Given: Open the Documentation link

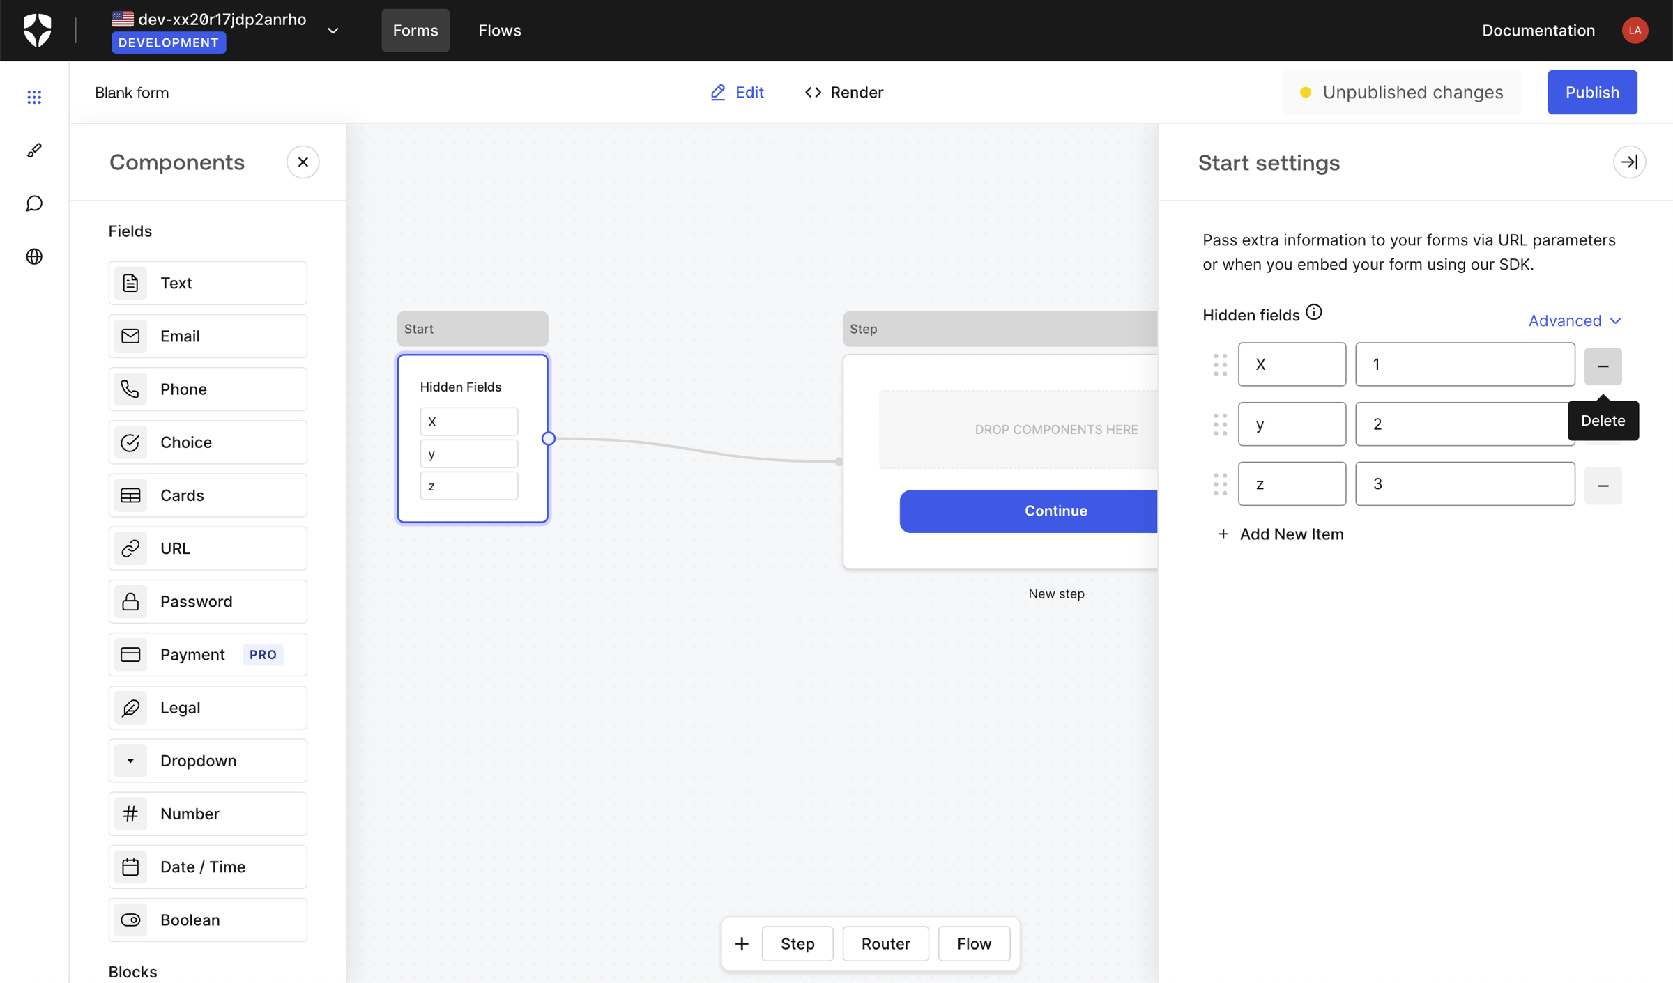Looking at the screenshot, I should (1538, 30).
